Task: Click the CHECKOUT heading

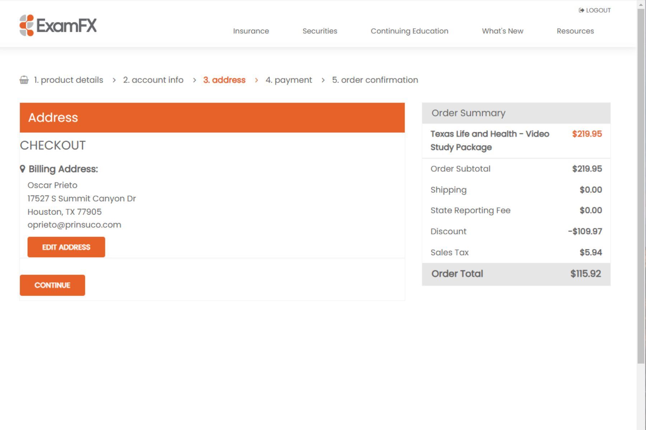Action: point(53,145)
